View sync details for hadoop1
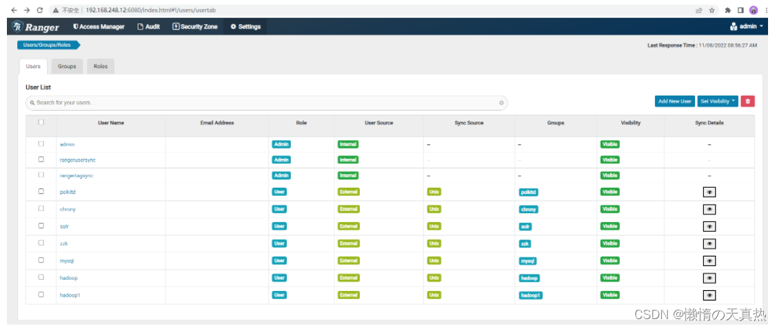 709,296
